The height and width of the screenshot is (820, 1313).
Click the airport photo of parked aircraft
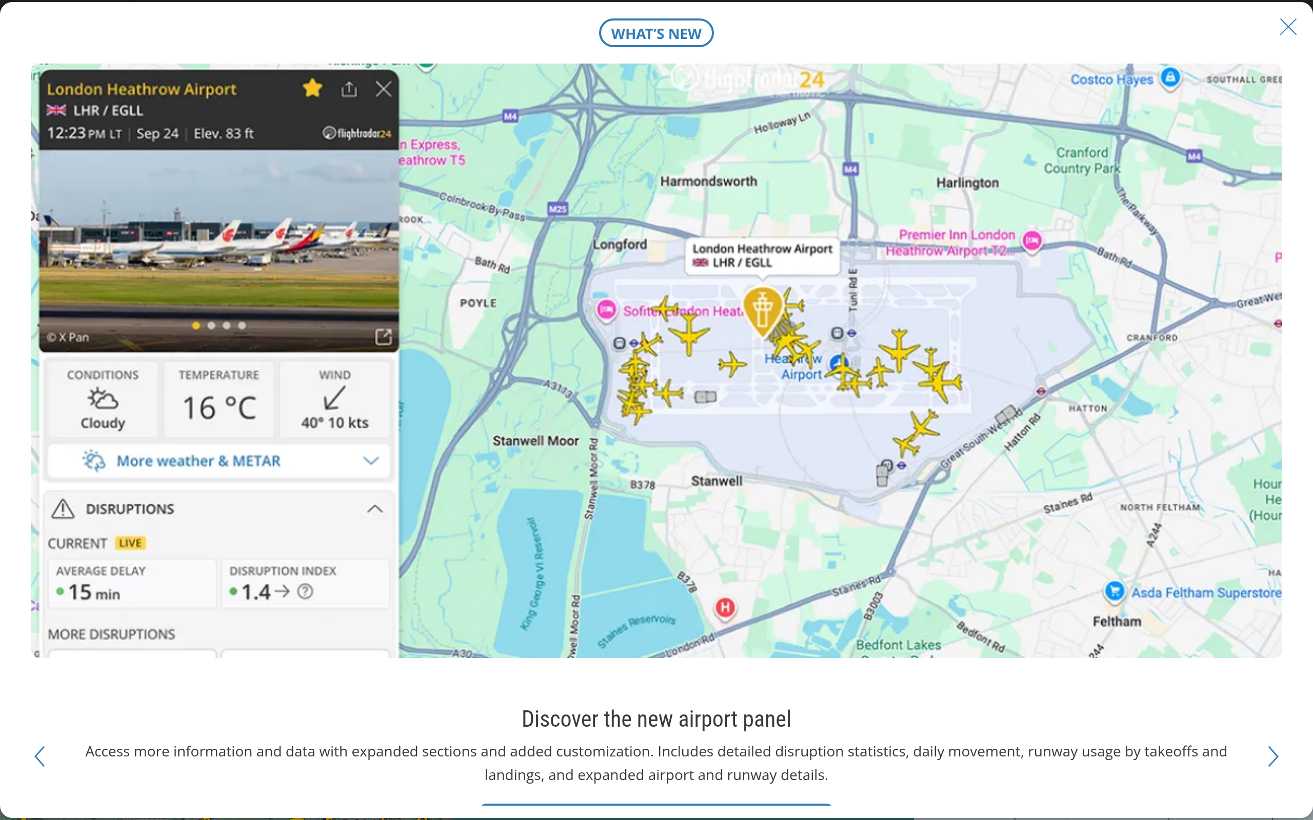(219, 251)
